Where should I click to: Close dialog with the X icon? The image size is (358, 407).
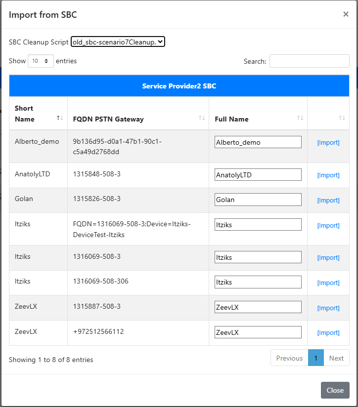point(346,14)
